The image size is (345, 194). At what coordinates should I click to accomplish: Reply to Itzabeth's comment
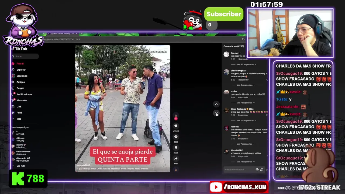243,139
